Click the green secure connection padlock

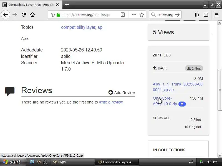tap(58, 15)
